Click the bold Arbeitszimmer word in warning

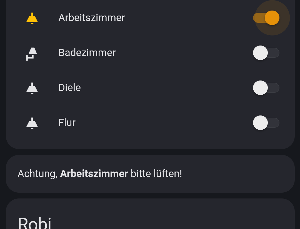[94, 174]
